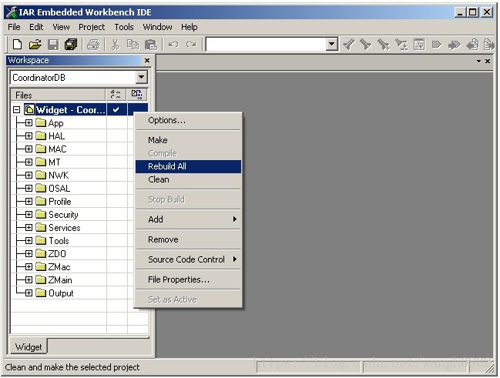Click the Save All icon
The image size is (500, 378).
click(71, 45)
